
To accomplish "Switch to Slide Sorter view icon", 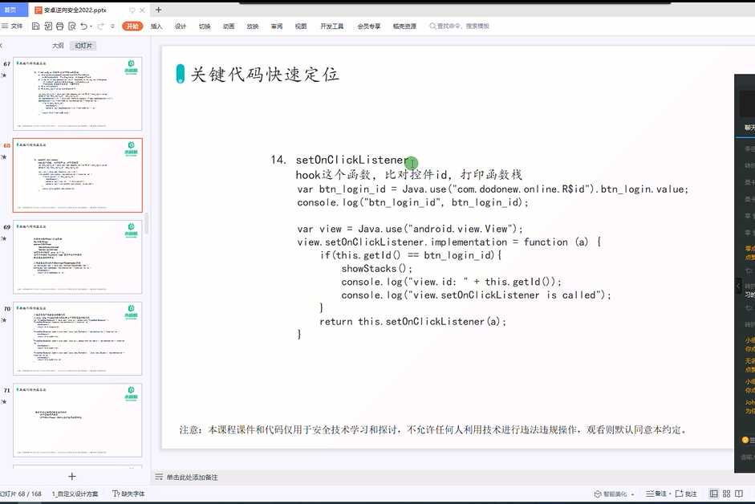I will click(727, 494).
